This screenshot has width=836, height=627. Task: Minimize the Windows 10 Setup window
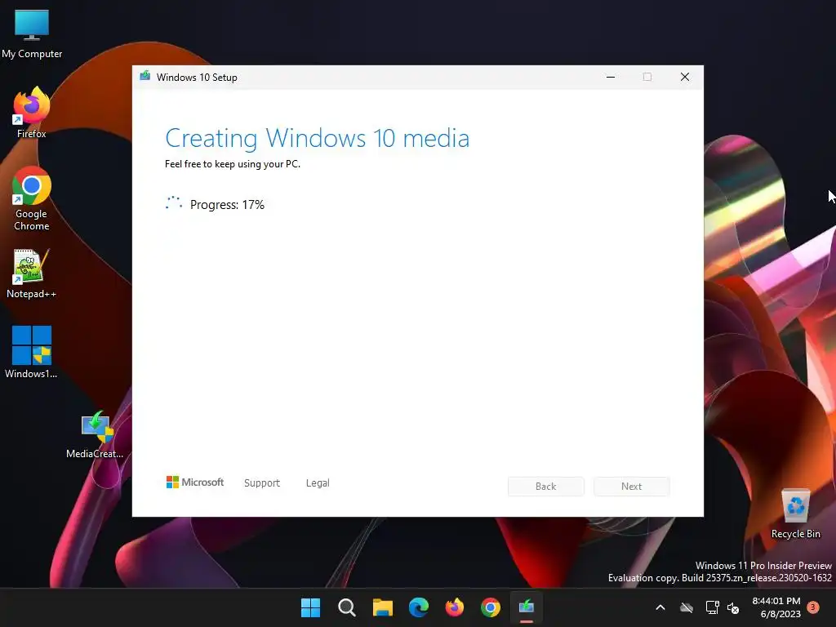pos(611,77)
